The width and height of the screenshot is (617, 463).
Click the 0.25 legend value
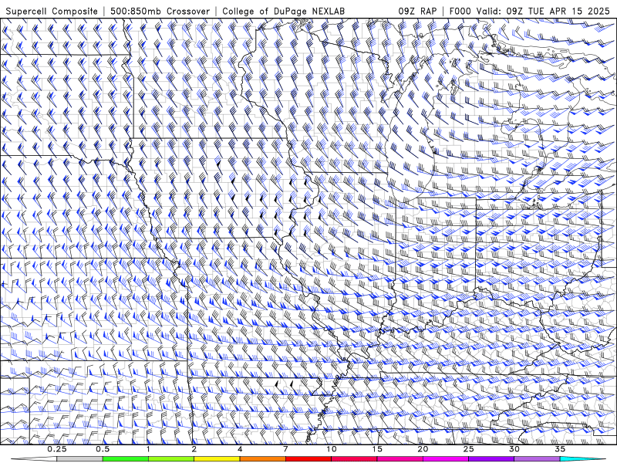57,449
